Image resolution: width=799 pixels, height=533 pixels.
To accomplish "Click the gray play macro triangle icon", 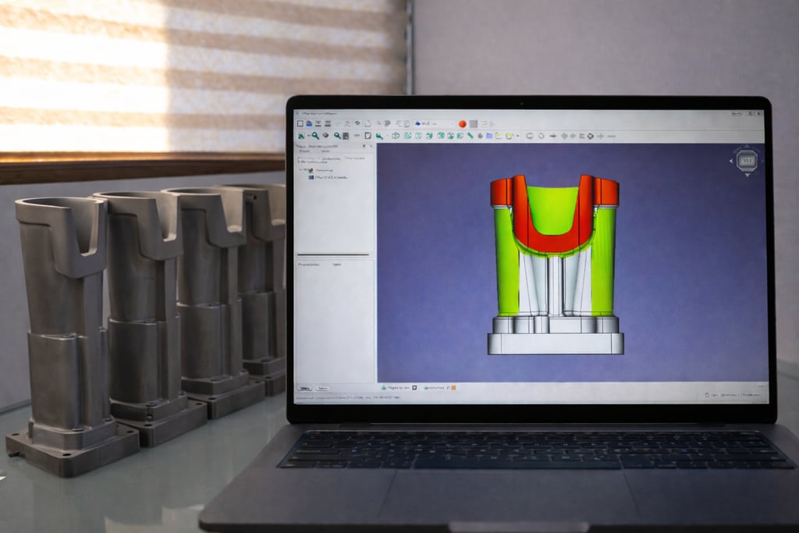I will pyautogui.click(x=492, y=124).
